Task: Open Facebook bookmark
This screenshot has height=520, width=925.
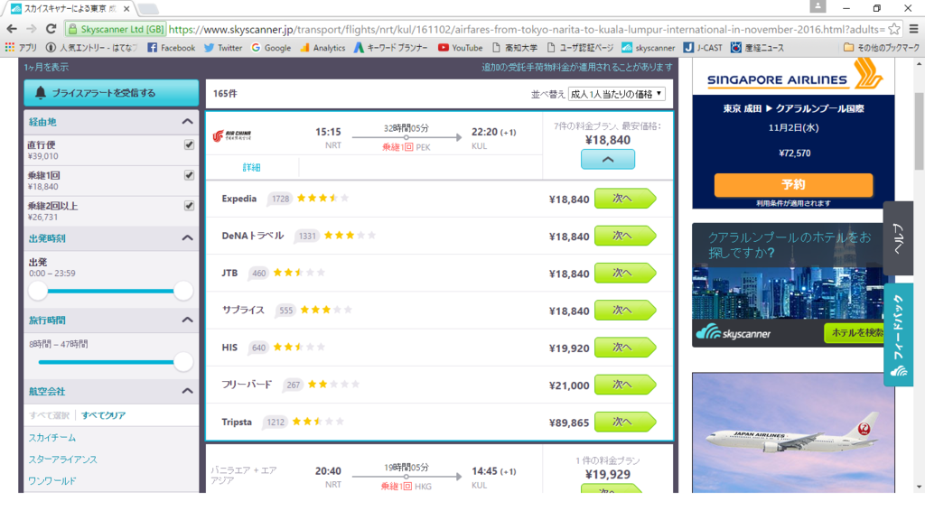Action: (x=171, y=48)
